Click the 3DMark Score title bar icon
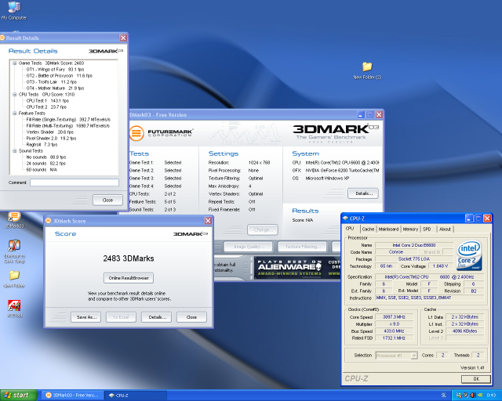502x401 pixels. (49, 221)
